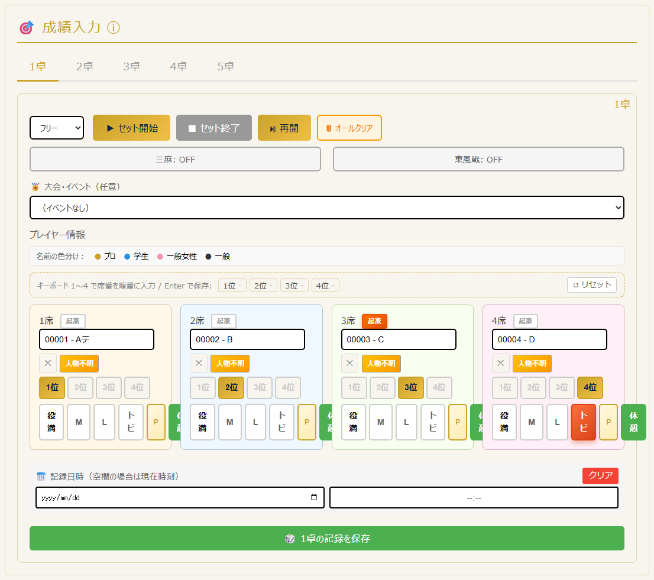
Task: Click the オールクリア button
Action: [349, 128]
